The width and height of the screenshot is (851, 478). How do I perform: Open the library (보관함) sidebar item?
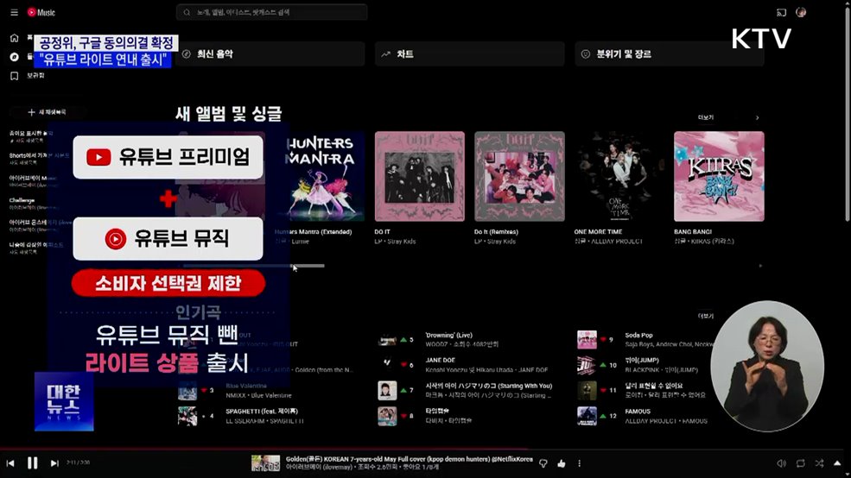pos(27,76)
